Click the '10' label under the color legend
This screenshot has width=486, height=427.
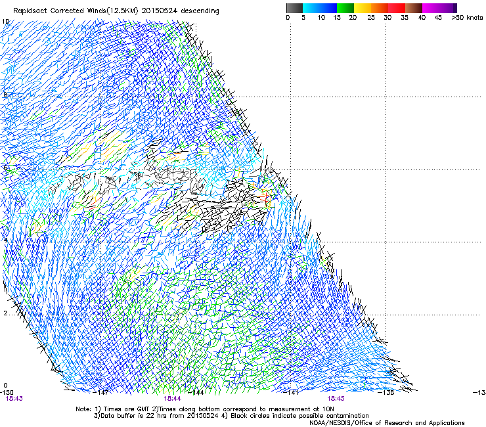tap(321, 18)
